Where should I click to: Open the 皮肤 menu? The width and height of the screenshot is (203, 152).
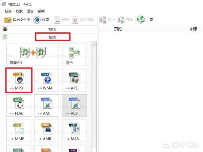point(19,11)
